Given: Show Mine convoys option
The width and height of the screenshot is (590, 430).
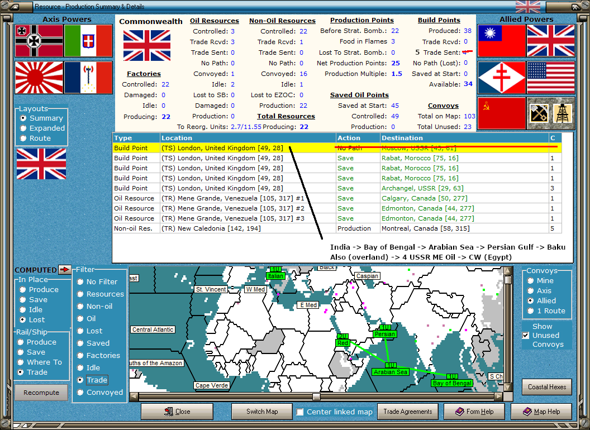Looking at the screenshot, I should (x=540, y=281).
